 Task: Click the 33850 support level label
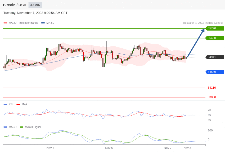coord(212,97)
